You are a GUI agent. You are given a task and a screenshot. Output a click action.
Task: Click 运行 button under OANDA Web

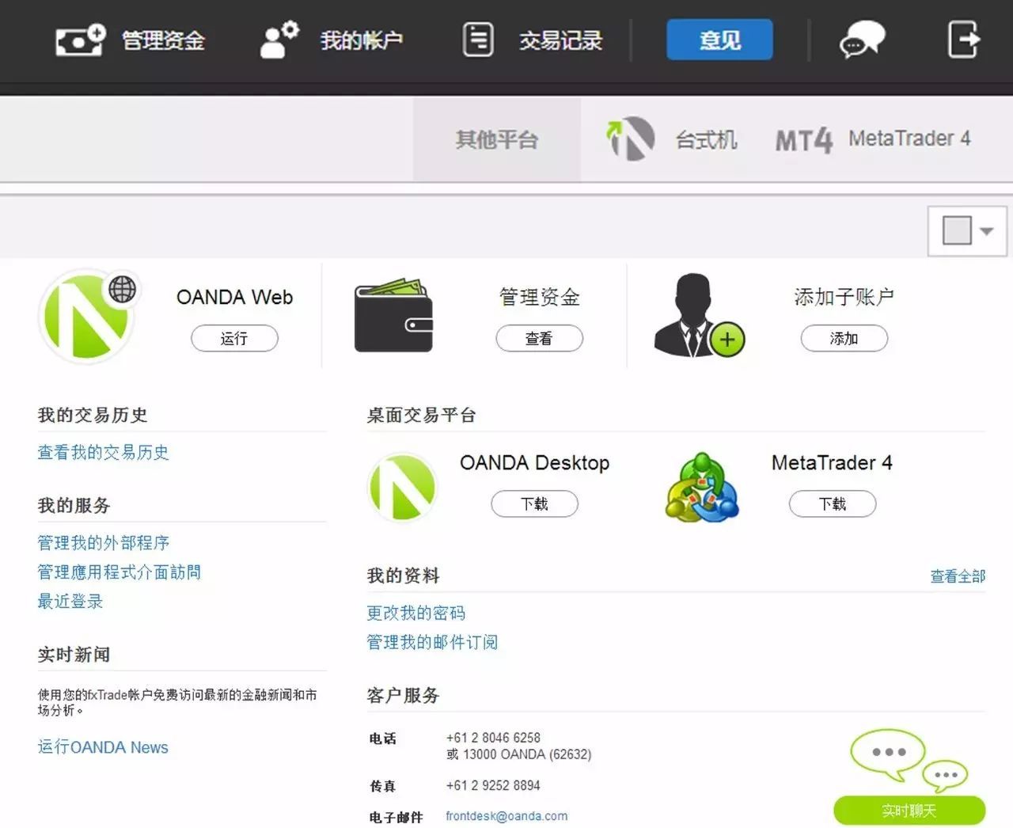click(234, 339)
